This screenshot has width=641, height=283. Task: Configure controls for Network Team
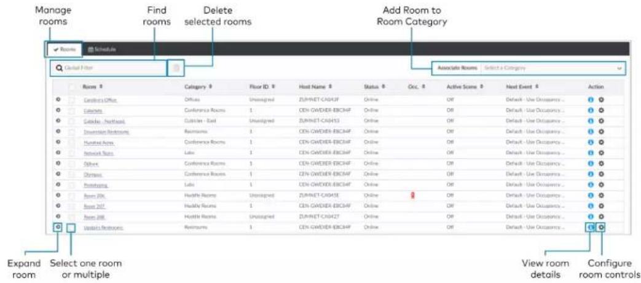pos(601,153)
